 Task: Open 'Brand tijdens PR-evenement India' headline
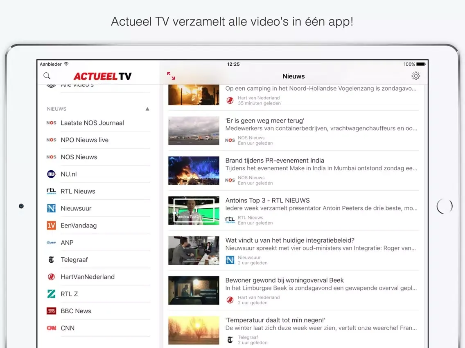[x=275, y=161]
